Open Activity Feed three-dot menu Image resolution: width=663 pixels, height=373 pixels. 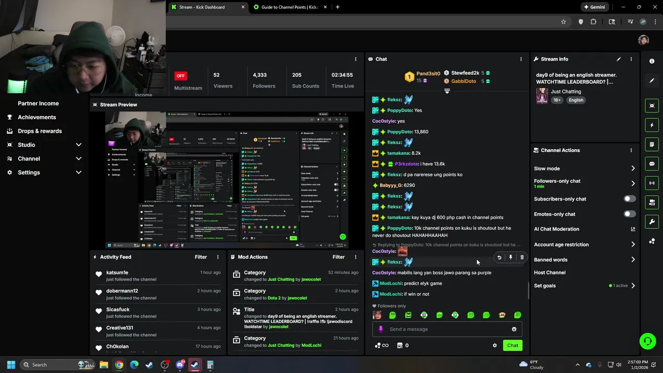click(x=218, y=257)
